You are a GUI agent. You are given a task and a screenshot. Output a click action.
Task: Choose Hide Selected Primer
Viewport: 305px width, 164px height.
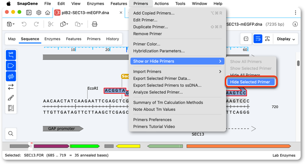click(250, 82)
